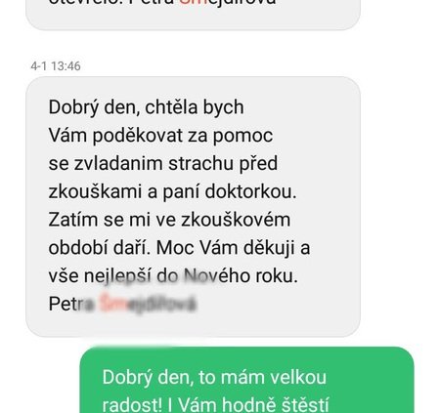Click the line "Vám poděkovat za pomoc"
The width and height of the screenshot is (440, 413).
coord(160,136)
